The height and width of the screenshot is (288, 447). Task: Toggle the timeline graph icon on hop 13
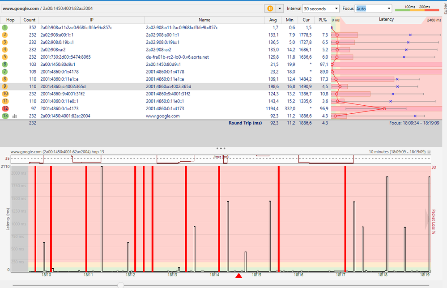14,116
